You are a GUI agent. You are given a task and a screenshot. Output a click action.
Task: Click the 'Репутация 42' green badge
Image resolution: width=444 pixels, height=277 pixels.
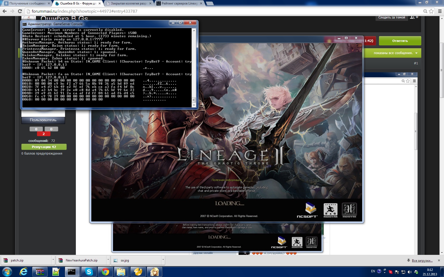[44, 147]
